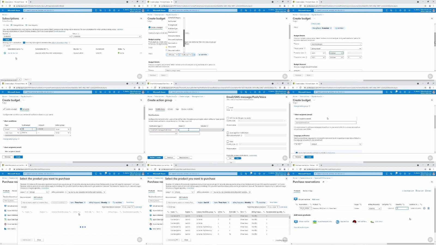The image size is (436, 245).
Task: Select the Red Hat Plans product icon
Action: [x=354, y=222]
